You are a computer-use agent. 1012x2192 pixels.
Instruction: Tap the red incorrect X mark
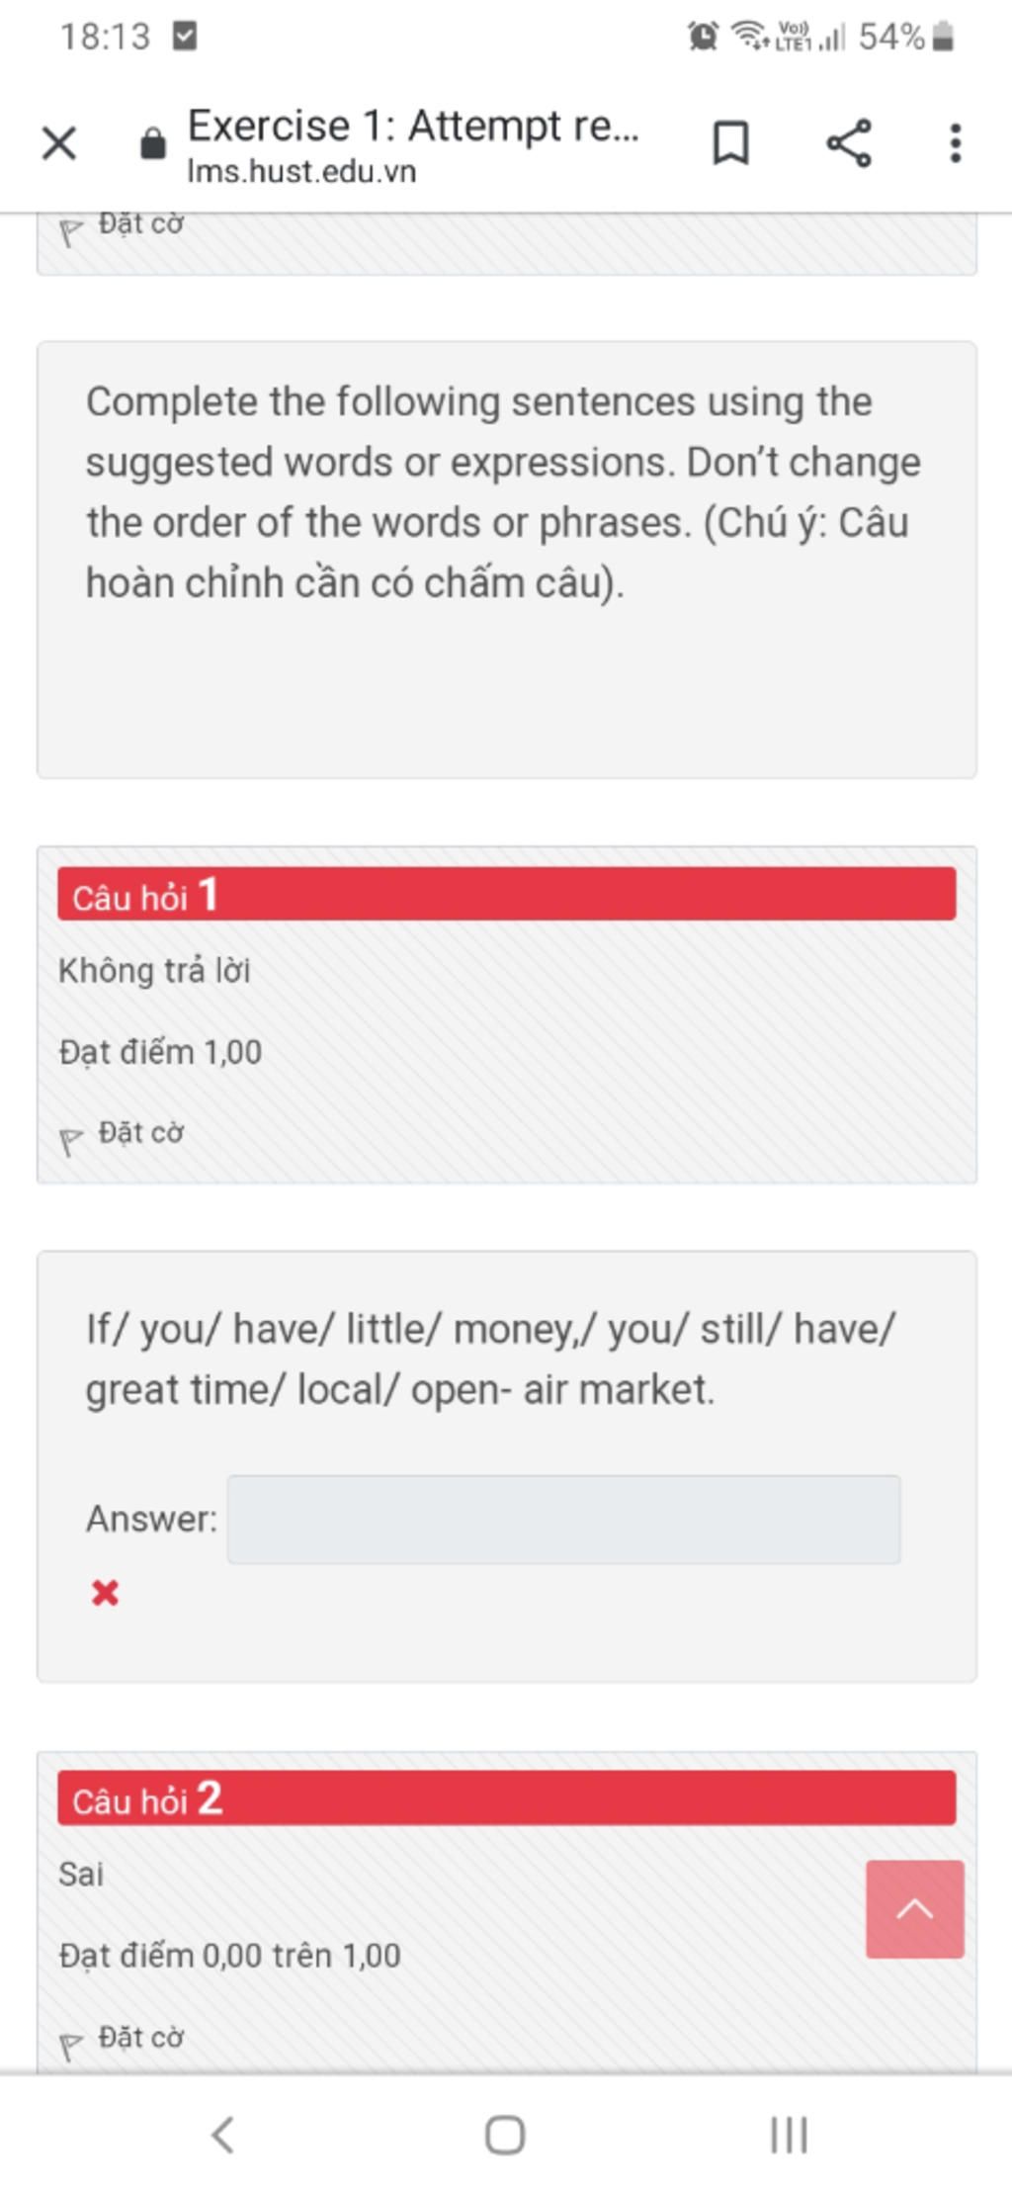coord(105,1592)
